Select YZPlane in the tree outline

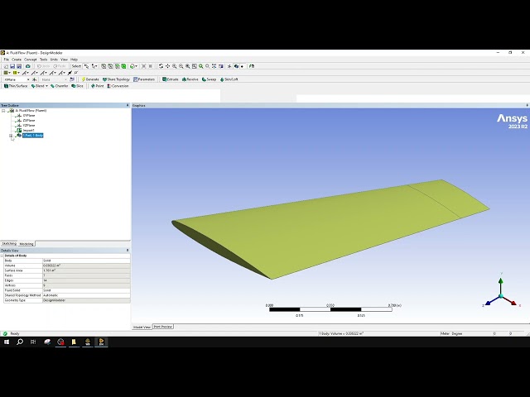(x=29, y=125)
